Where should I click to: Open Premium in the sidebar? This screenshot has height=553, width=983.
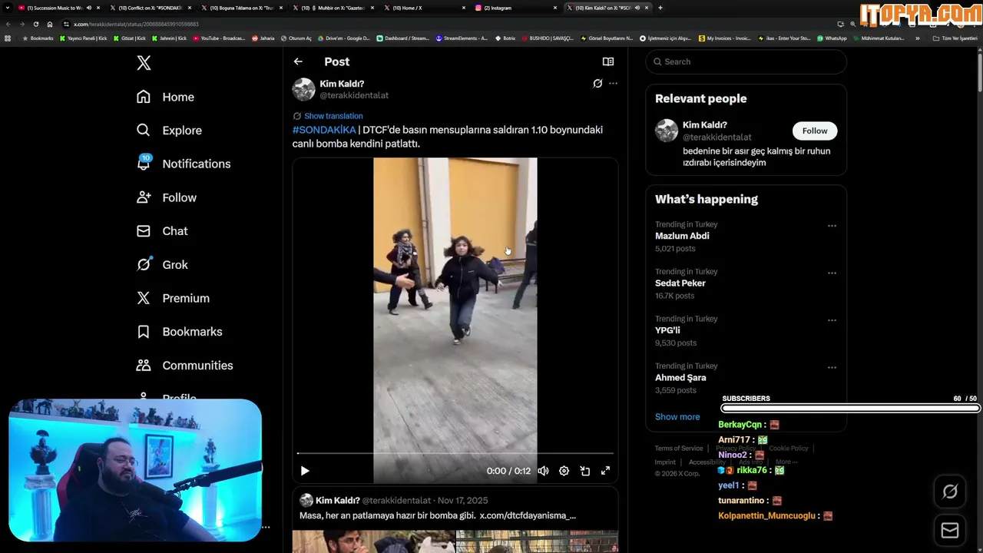click(x=173, y=298)
